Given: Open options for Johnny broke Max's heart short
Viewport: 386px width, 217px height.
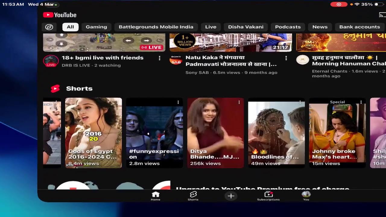Looking at the screenshot, I should 361,102.
